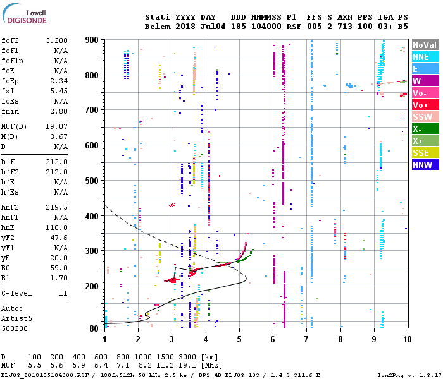The image size is (443, 379).
Task: Click the MUF value 19.1 in table
Action: coord(187,366)
